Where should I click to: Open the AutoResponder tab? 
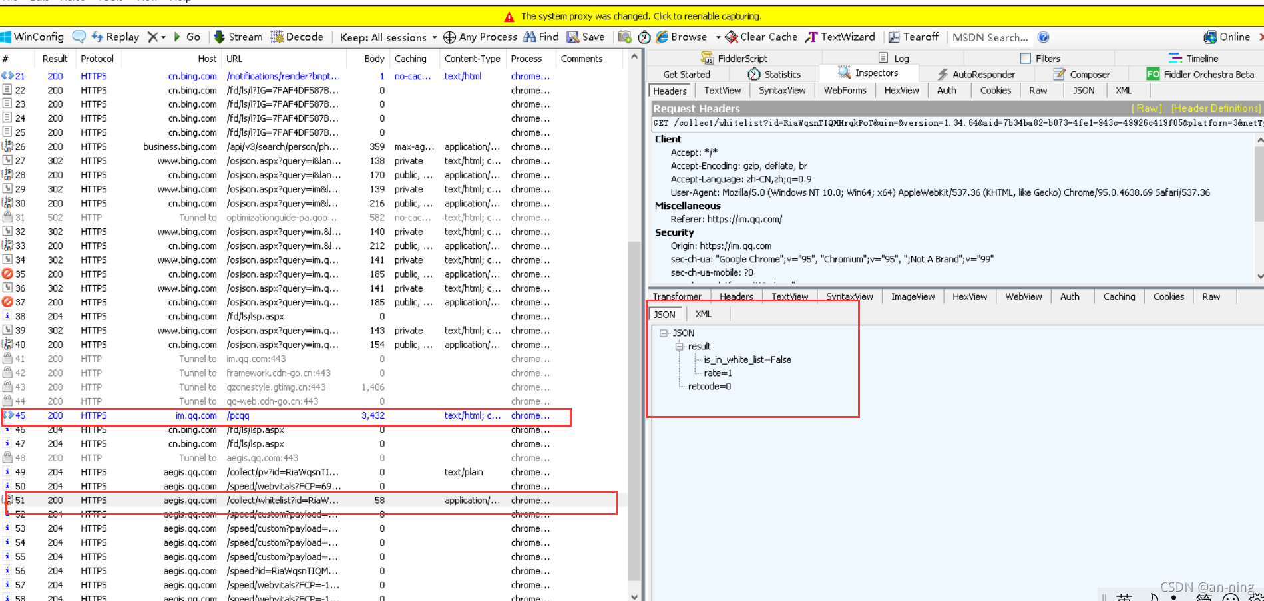(x=976, y=75)
